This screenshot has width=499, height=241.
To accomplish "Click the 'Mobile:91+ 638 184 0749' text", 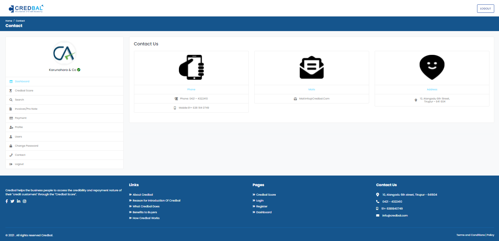I will pyautogui.click(x=194, y=108).
